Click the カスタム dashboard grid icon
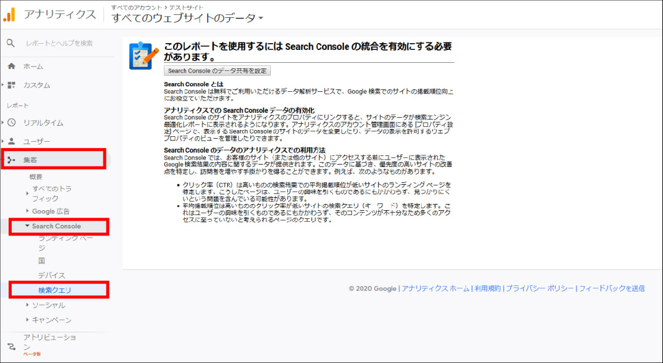This screenshot has width=663, height=363. pyautogui.click(x=11, y=85)
